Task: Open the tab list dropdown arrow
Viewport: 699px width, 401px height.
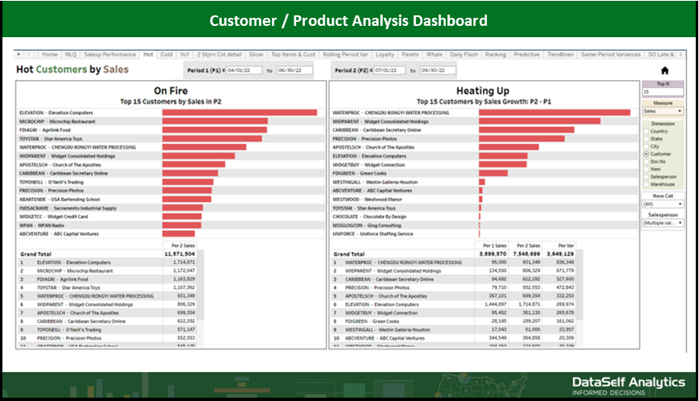Action: tap(19, 54)
